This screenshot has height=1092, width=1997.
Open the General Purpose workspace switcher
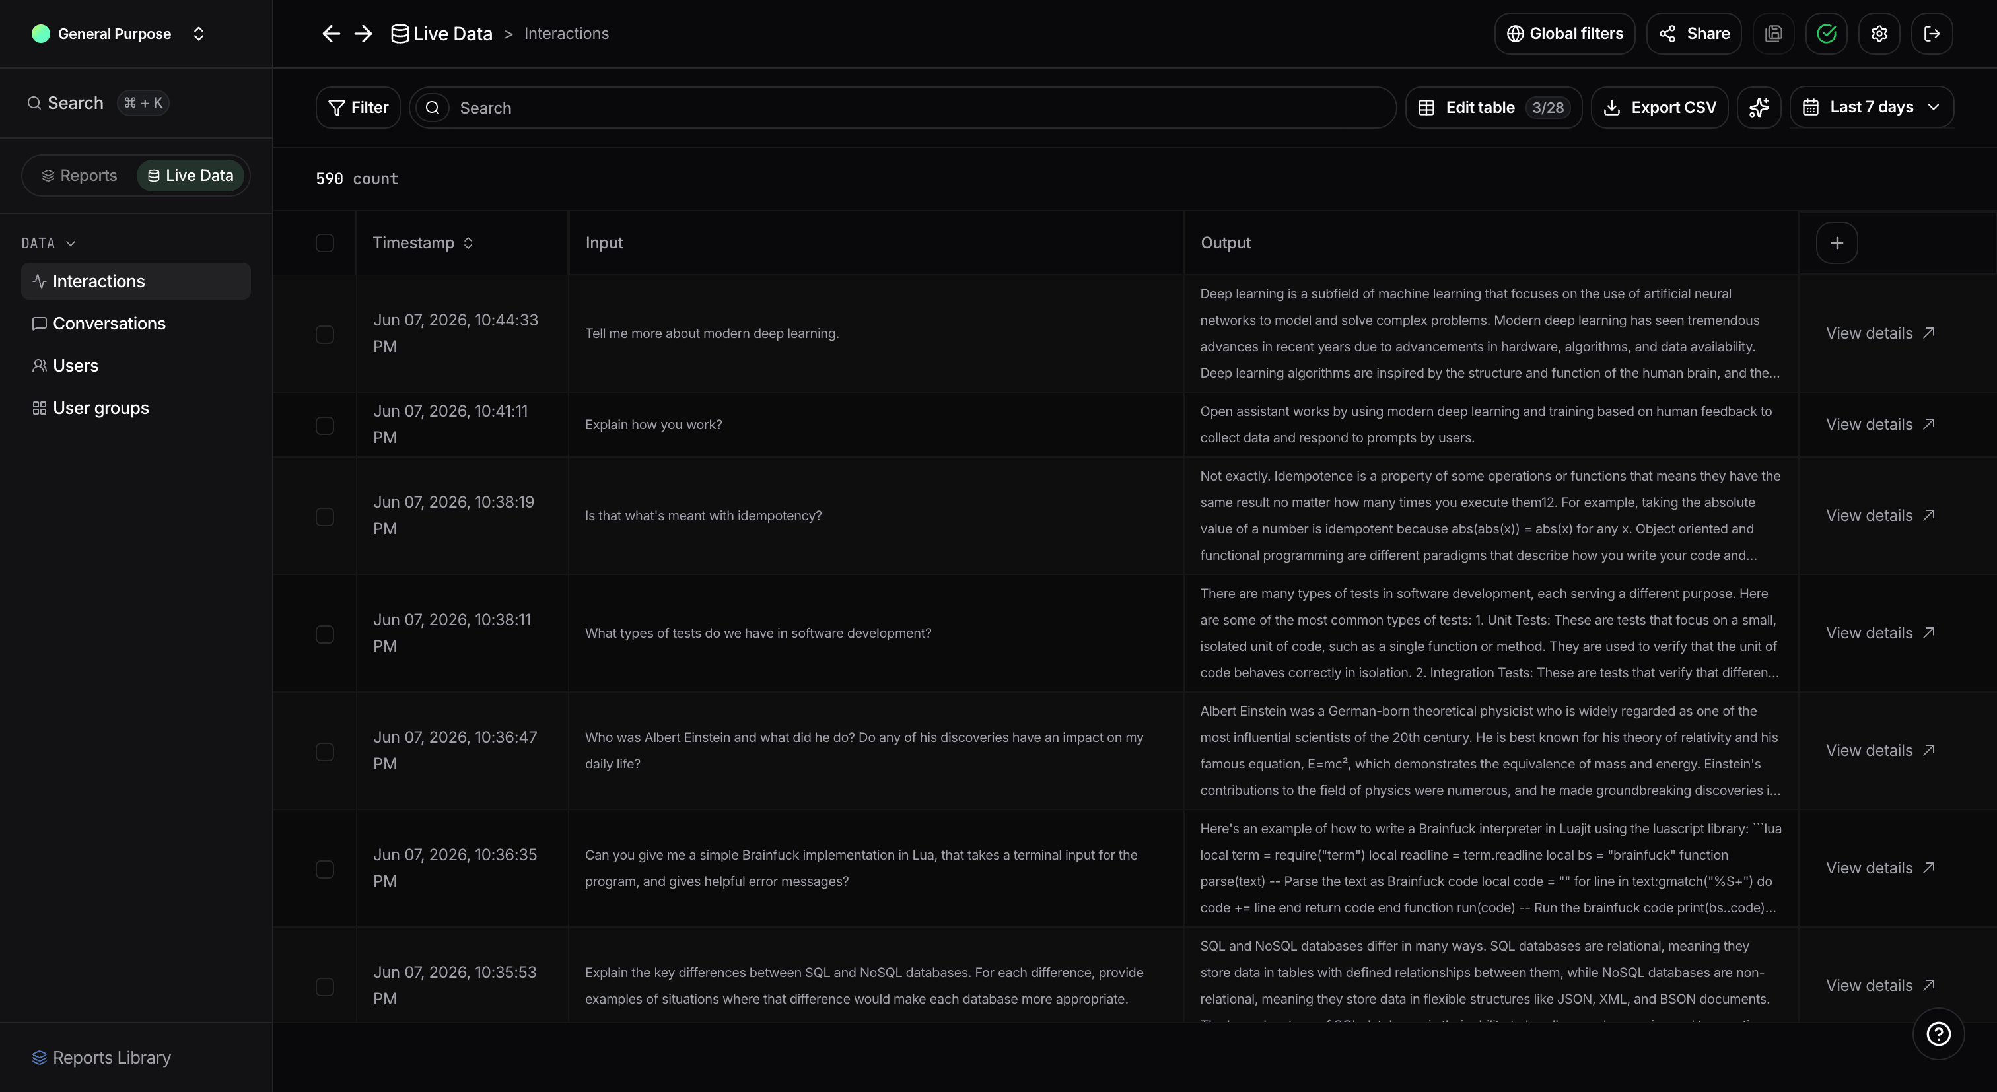(x=118, y=33)
